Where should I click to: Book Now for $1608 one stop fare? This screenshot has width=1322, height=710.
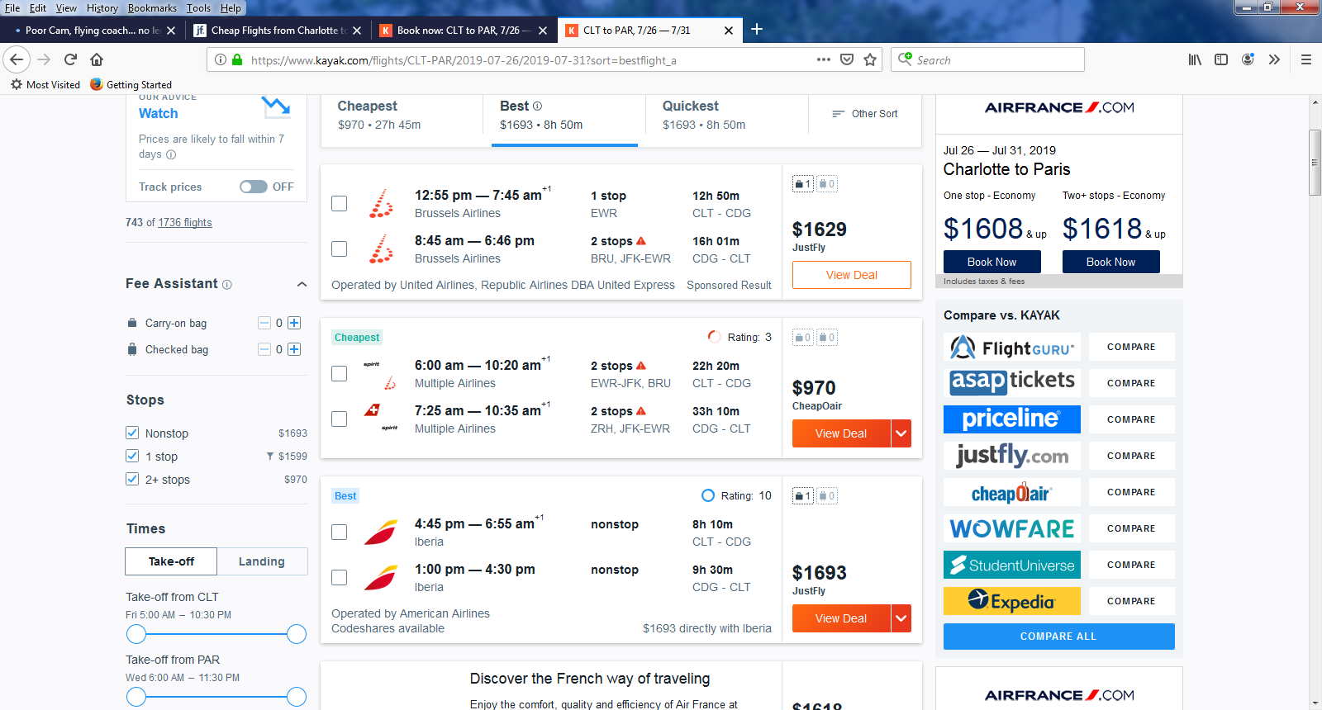tap(991, 262)
